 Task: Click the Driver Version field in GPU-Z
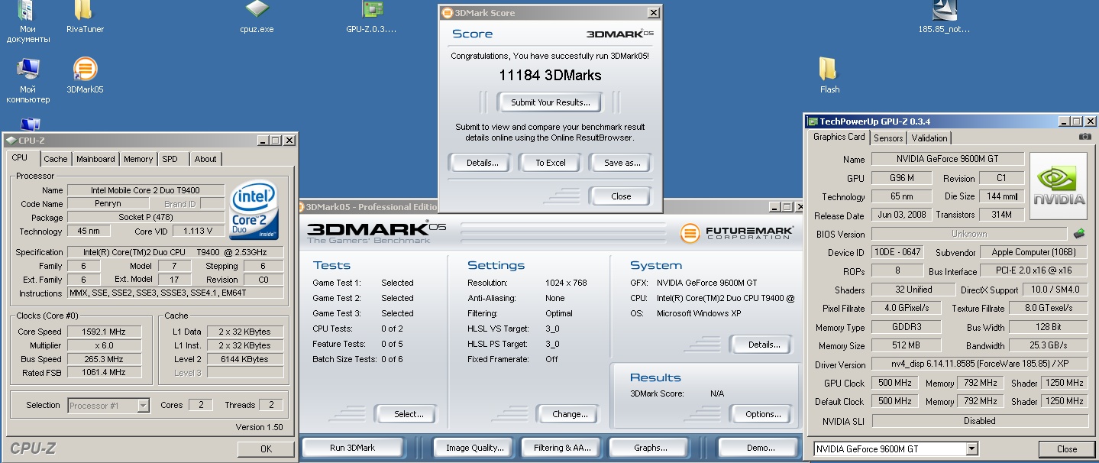pyautogui.click(x=980, y=364)
